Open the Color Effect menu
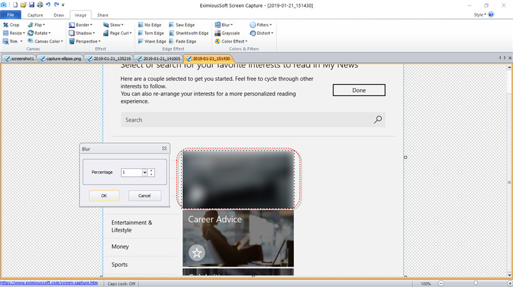The height and width of the screenshot is (287, 513). click(x=231, y=41)
